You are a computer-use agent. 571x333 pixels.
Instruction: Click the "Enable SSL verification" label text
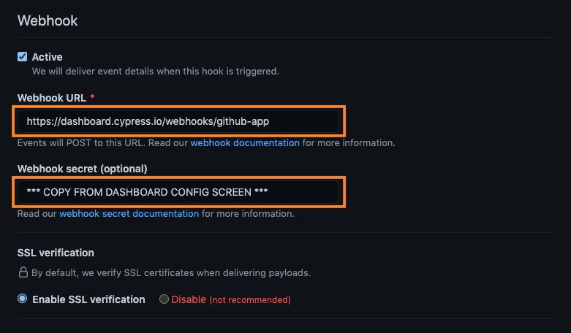point(88,299)
